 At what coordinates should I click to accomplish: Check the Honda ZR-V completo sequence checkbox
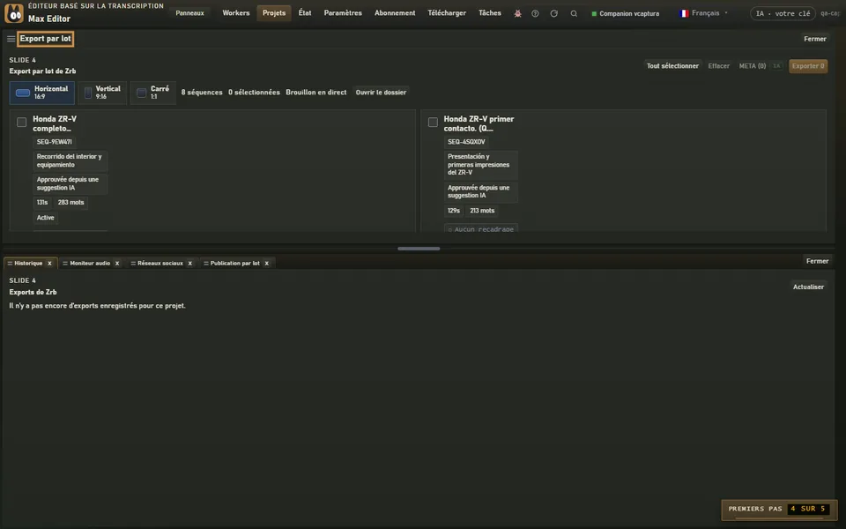[x=21, y=123]
